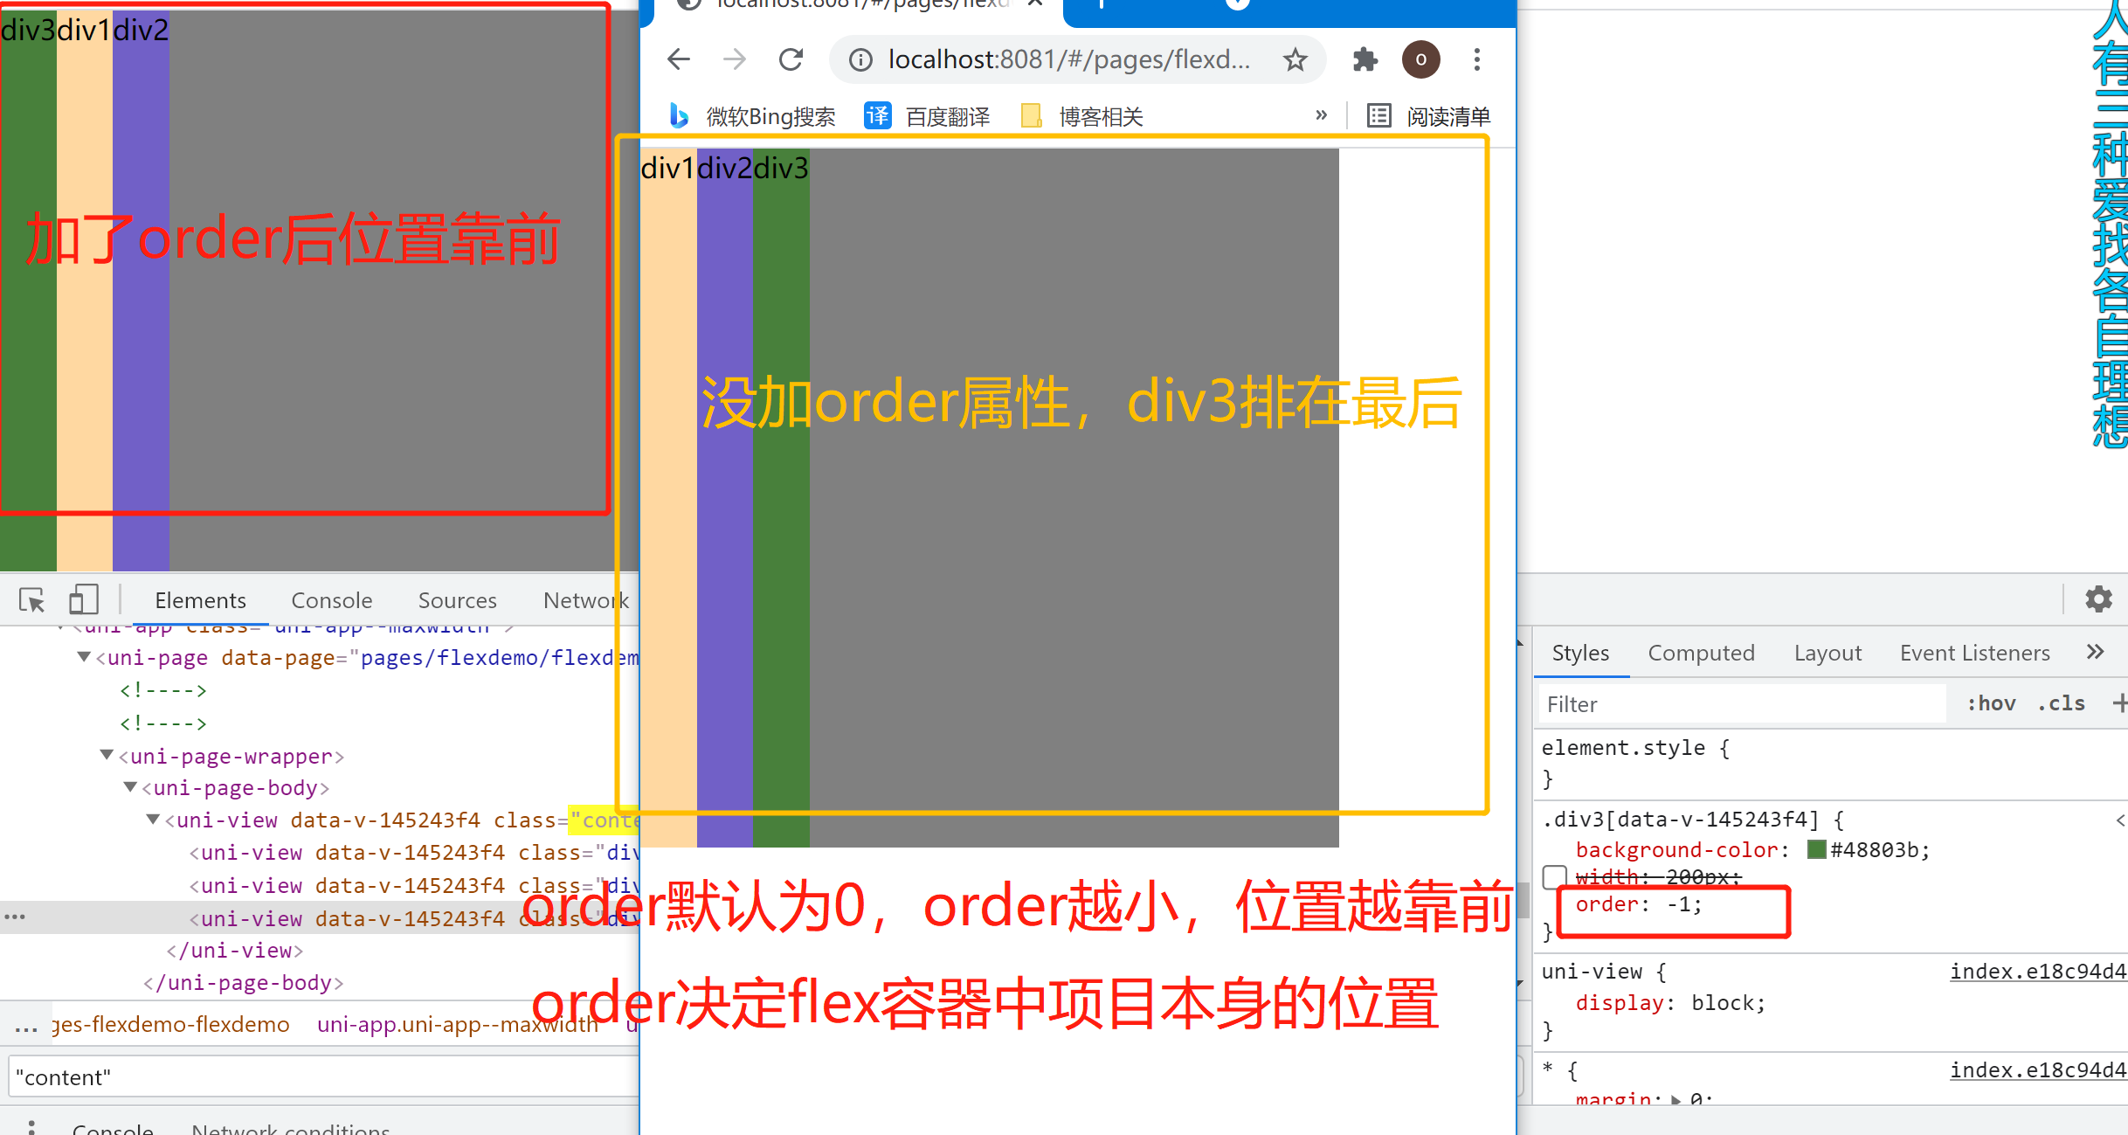
Task: Toggle the :hov element state
Action: pyautogui.click(x=1991, y=703)
